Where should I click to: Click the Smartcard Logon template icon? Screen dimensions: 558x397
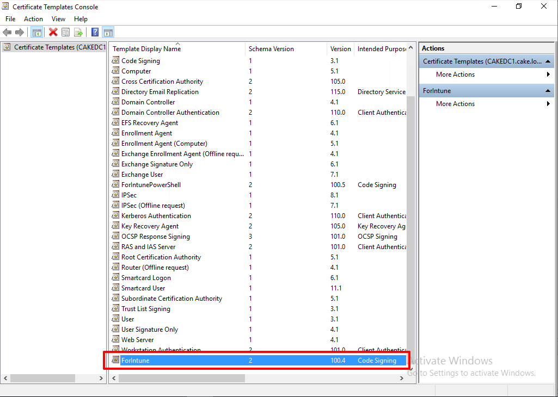115,277
